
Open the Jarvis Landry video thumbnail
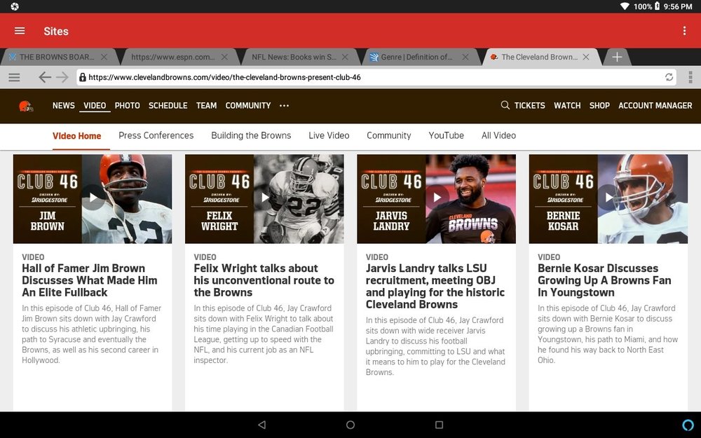coord(436,199)
